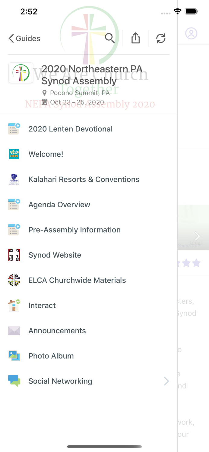Image resolution: width=209 pixels, height=452 pixels.
Task: Expand Social Networking via its chevron
Action: click(166, 381)
